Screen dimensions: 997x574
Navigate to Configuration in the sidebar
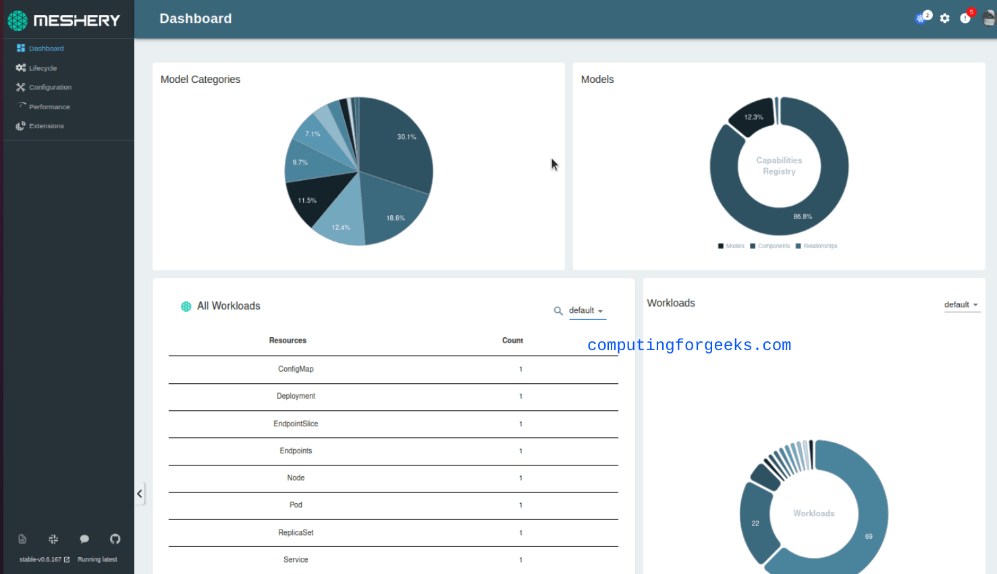tap(49, 86)
